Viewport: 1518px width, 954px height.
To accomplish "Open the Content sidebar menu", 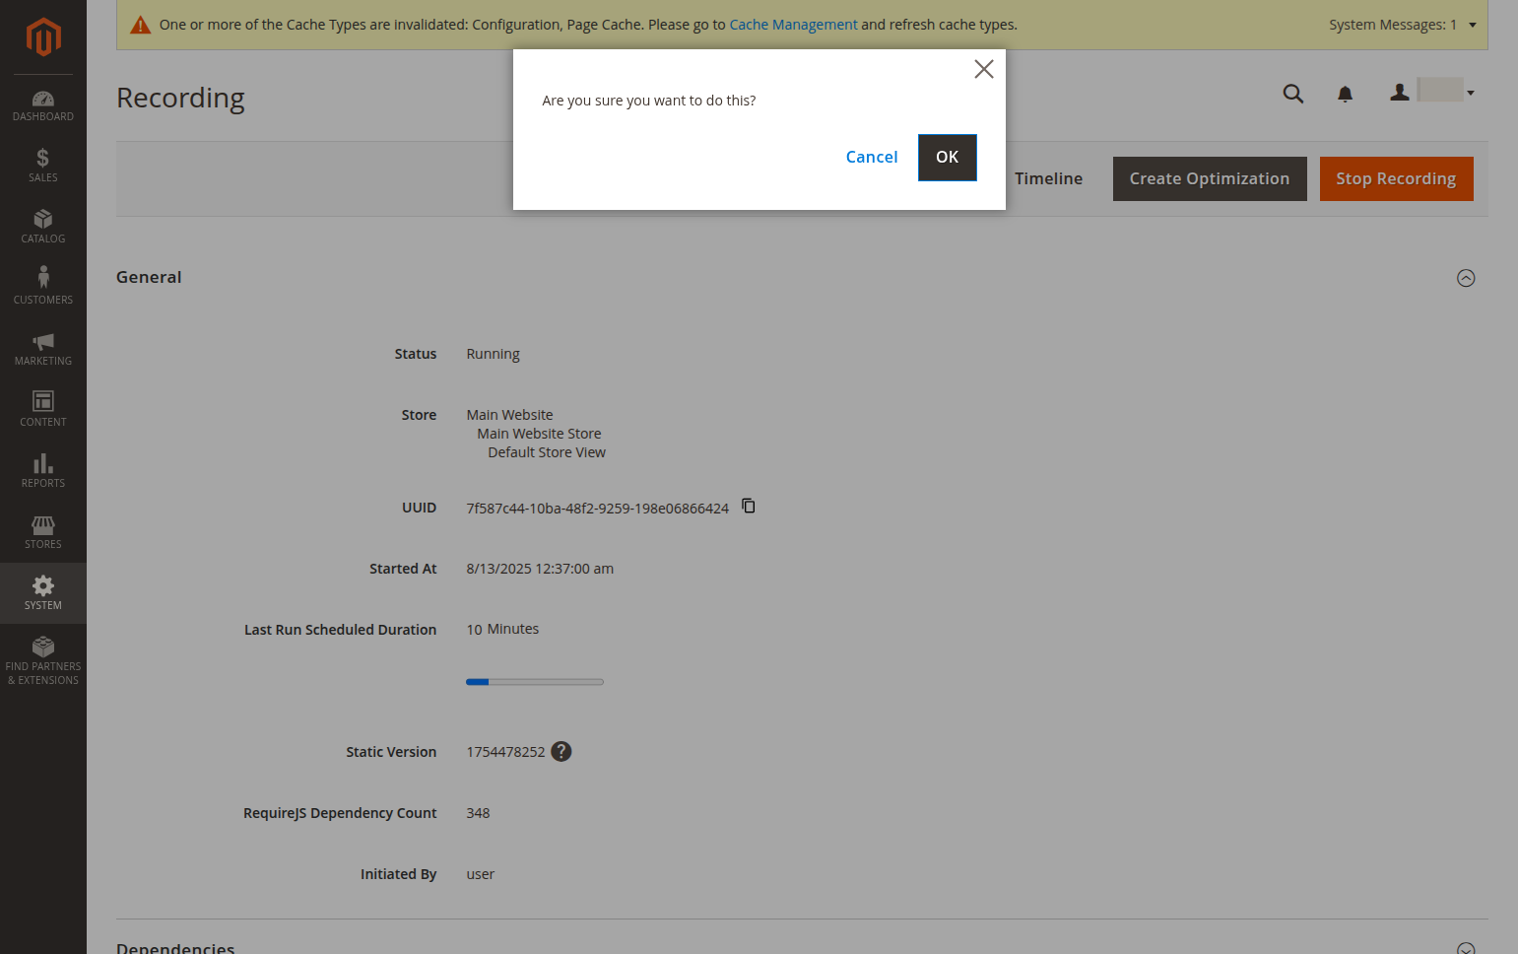I will (43, 410).
